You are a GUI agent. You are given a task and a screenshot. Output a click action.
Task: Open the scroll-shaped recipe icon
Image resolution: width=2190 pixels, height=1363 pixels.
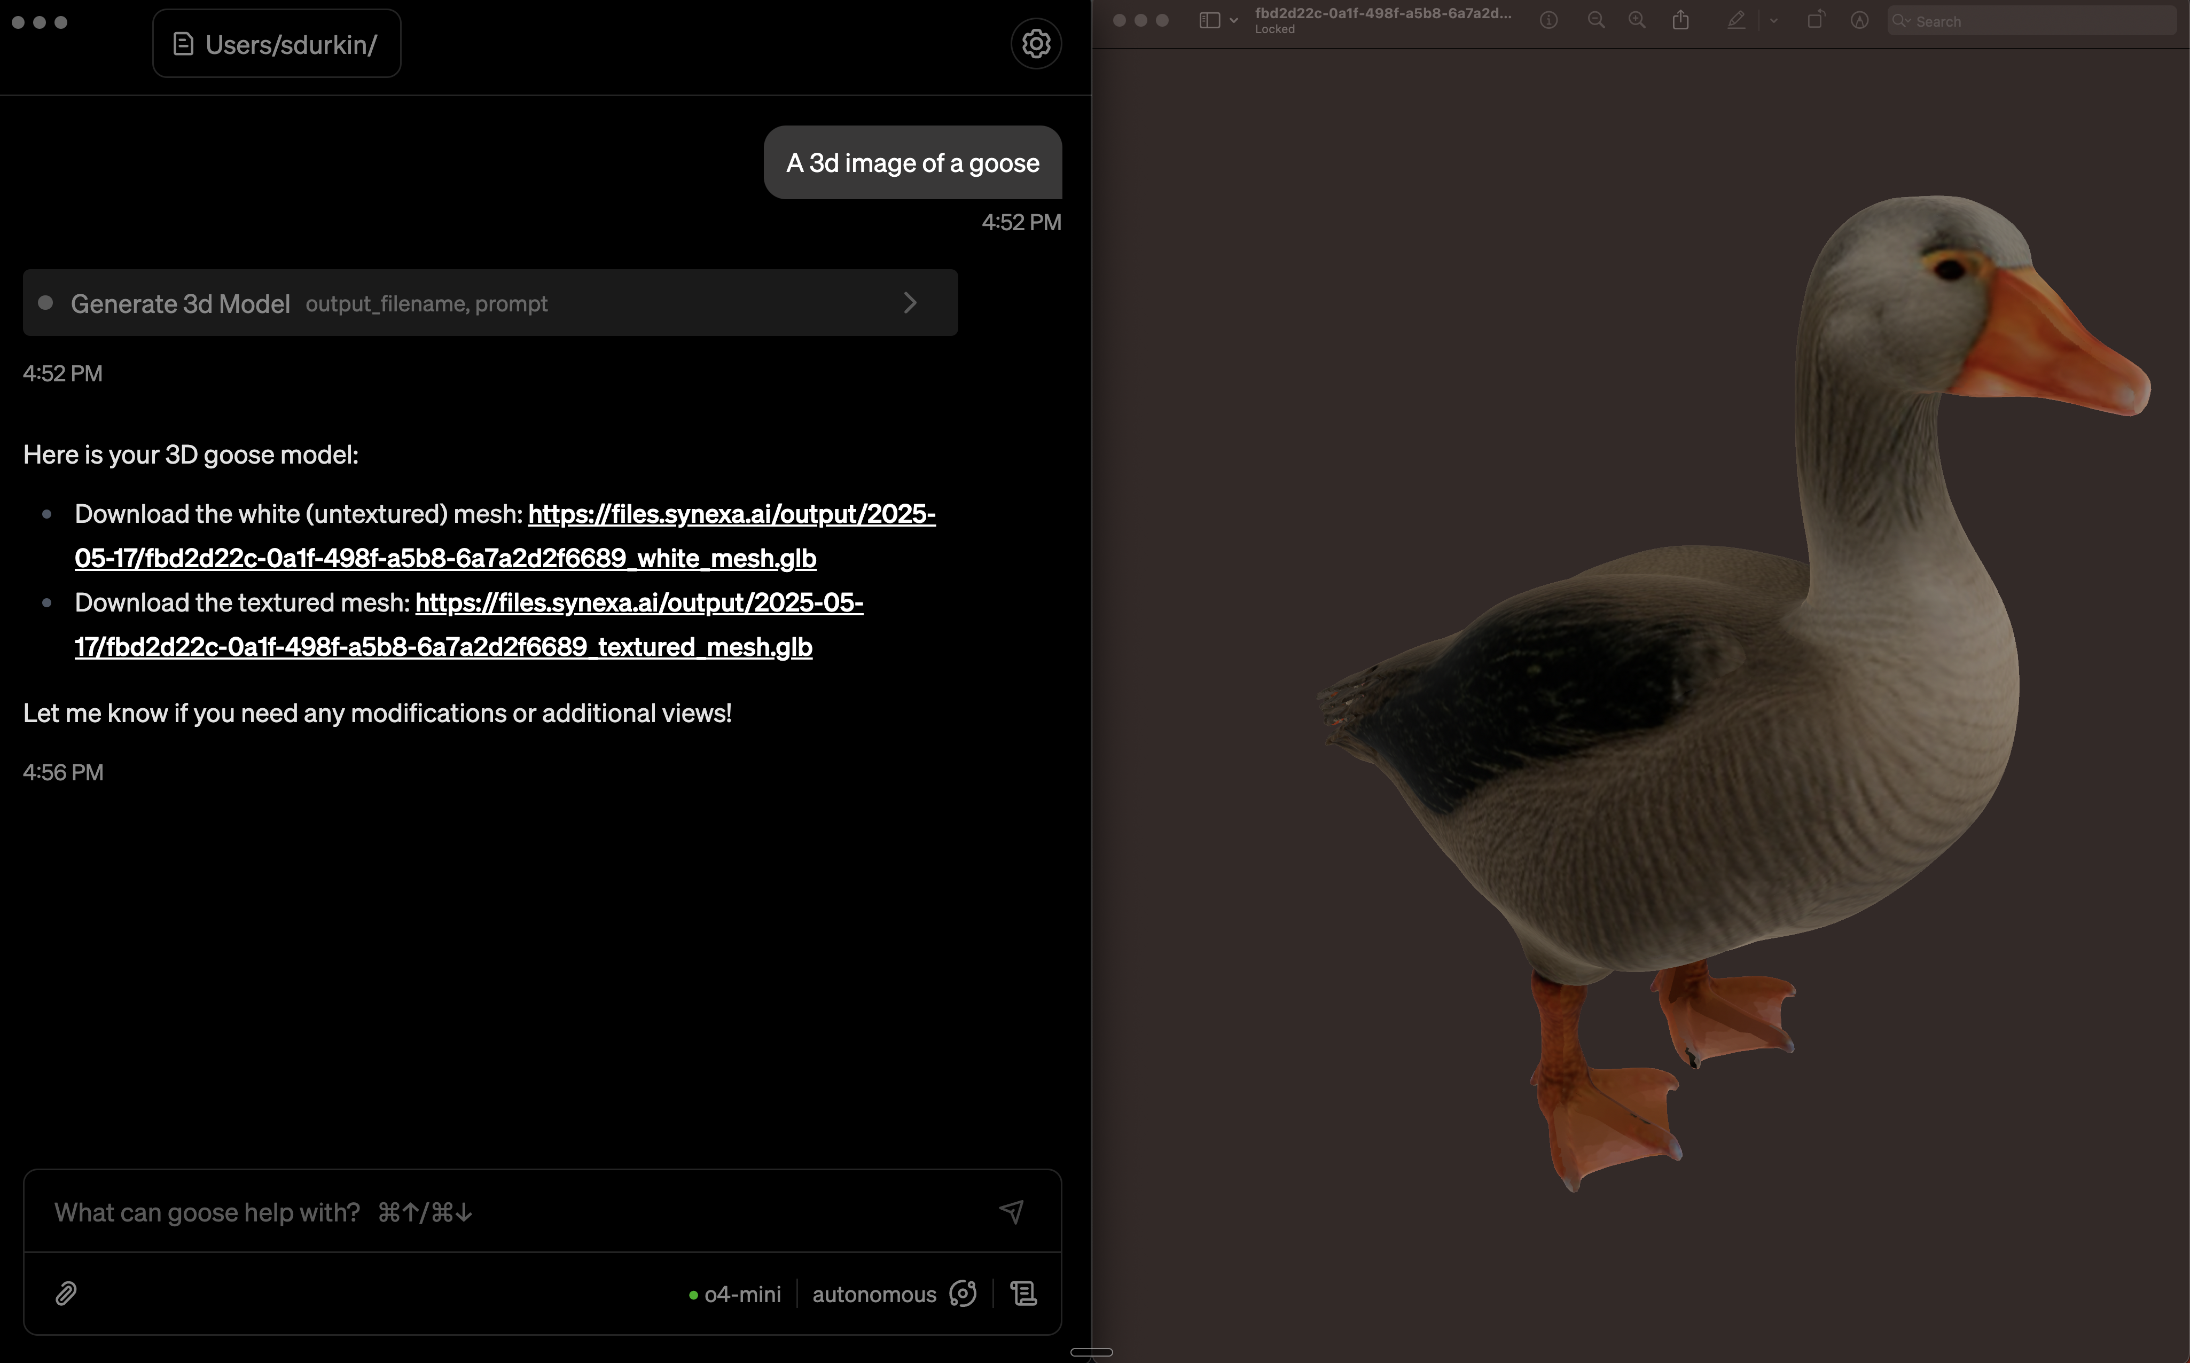coord(1023,1294)
